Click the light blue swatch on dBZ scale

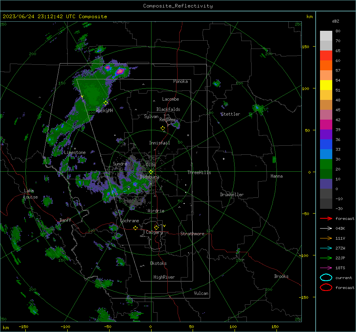click(x=326, y=154)
